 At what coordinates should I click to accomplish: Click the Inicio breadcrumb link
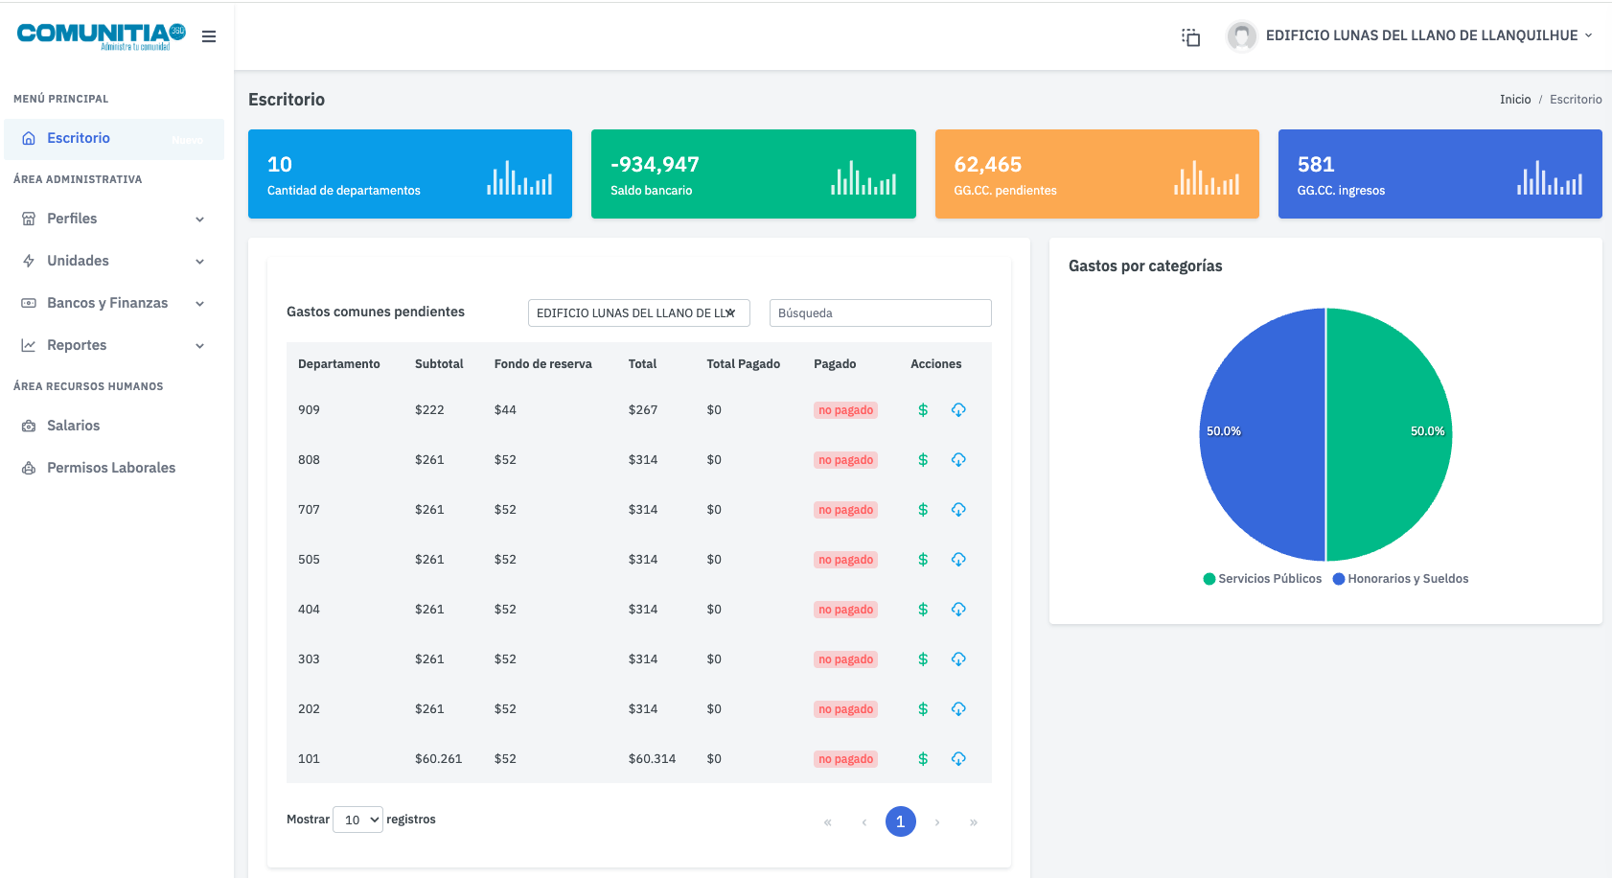pos(1515,99)
